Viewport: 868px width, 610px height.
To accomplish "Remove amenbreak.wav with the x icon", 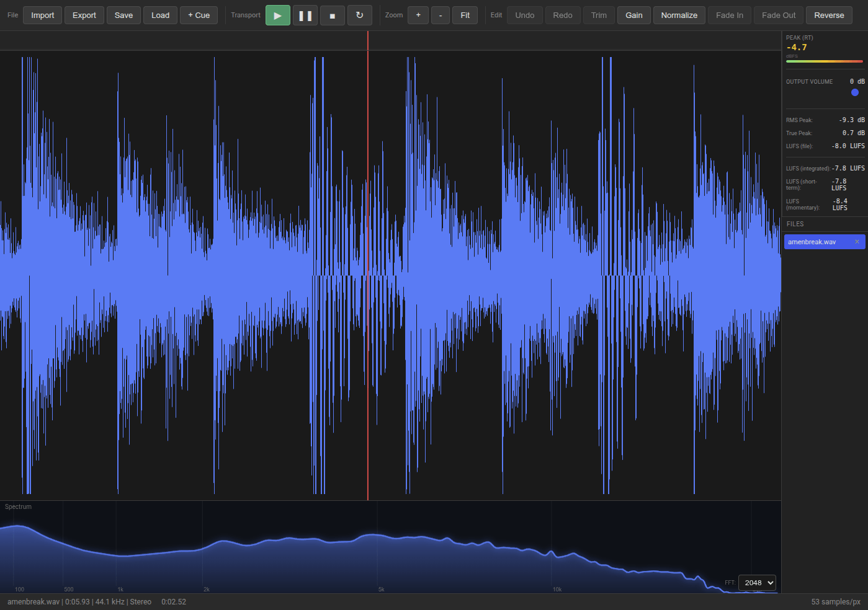I will (857, 242).
